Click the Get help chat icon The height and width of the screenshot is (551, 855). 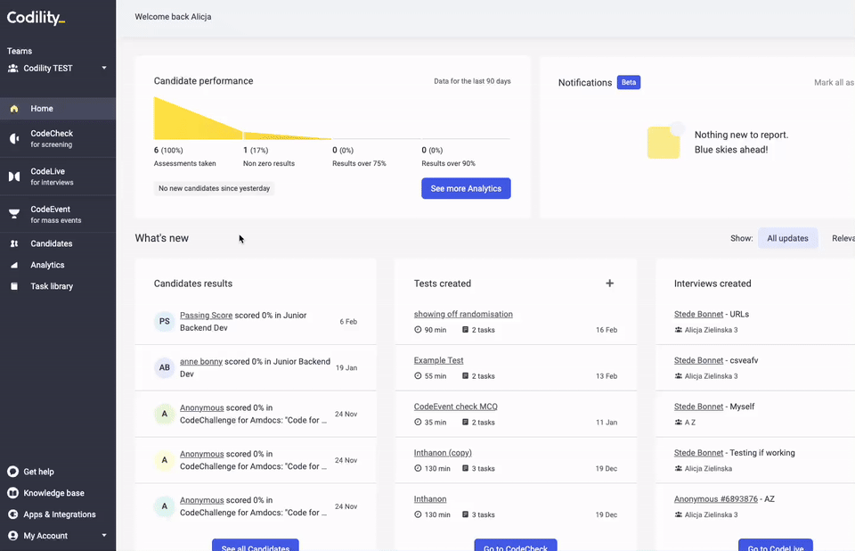pos(13,472)
